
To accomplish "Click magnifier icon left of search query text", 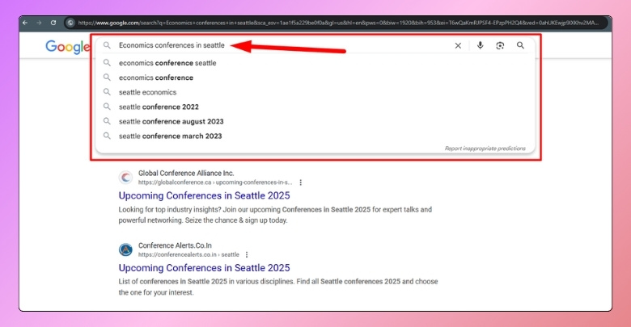I will point(107,45).
